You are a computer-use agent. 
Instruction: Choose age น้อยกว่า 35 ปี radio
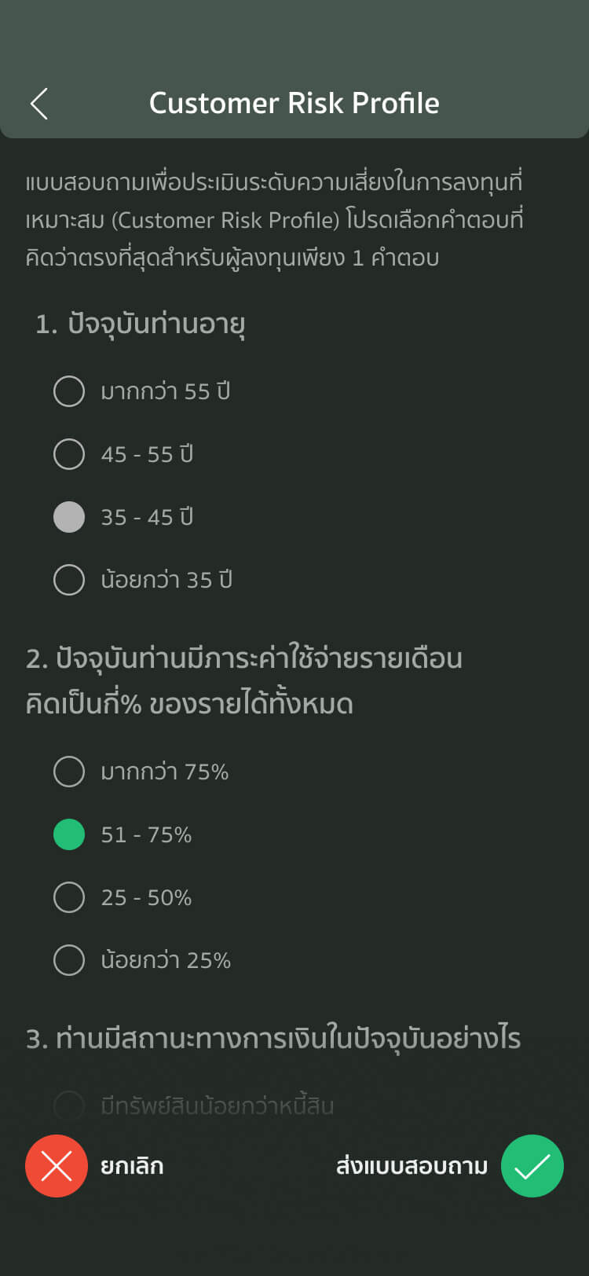tap(69, 580)
